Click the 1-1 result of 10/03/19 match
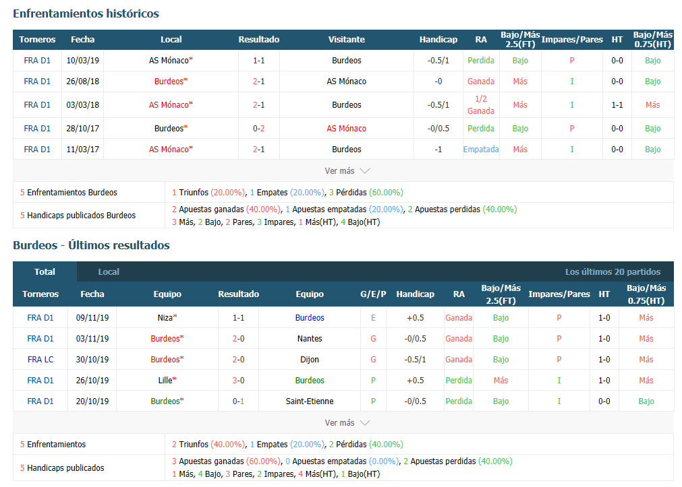 (259, 61)
